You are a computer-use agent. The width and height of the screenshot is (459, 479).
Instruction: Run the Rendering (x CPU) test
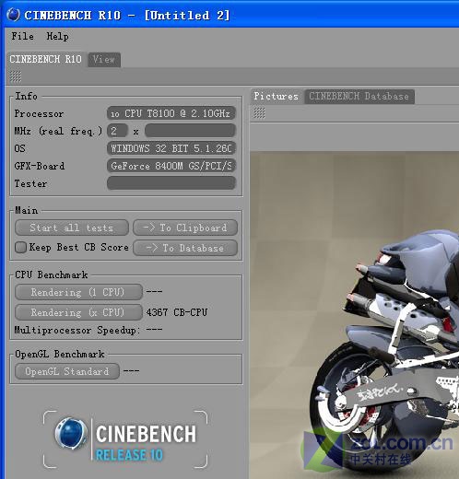[x=78, y=312]
